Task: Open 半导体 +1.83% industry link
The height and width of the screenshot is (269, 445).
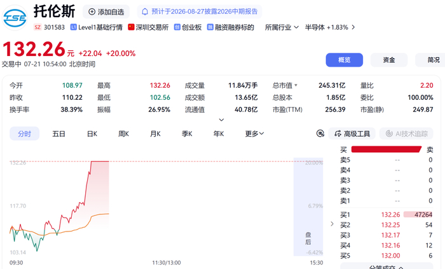Action: pos(326,27)
